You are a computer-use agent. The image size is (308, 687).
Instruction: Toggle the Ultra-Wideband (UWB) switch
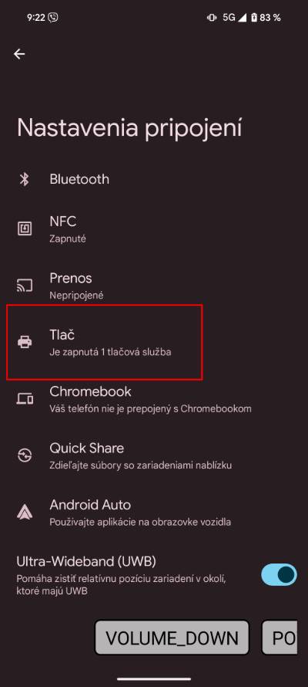pos(279,574)
